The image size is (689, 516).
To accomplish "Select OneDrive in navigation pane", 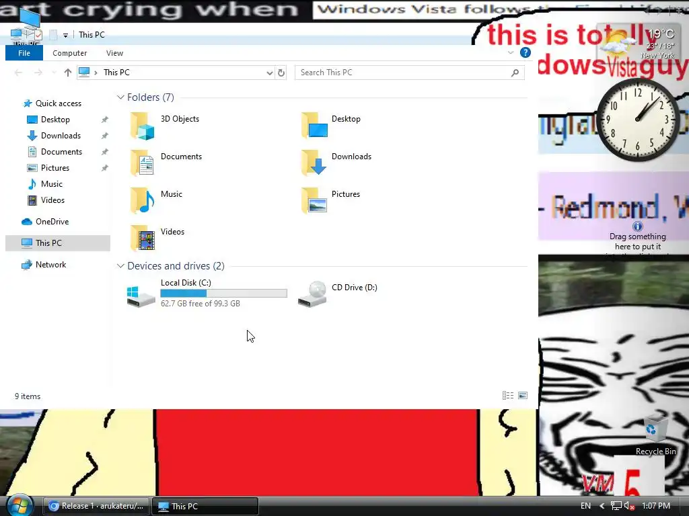I will (52, 222).
